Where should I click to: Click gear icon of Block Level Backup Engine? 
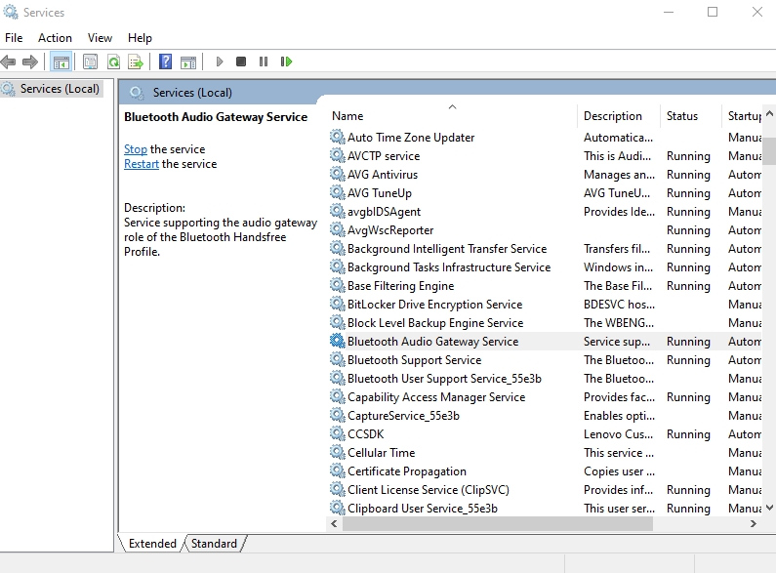pos(337,323)
